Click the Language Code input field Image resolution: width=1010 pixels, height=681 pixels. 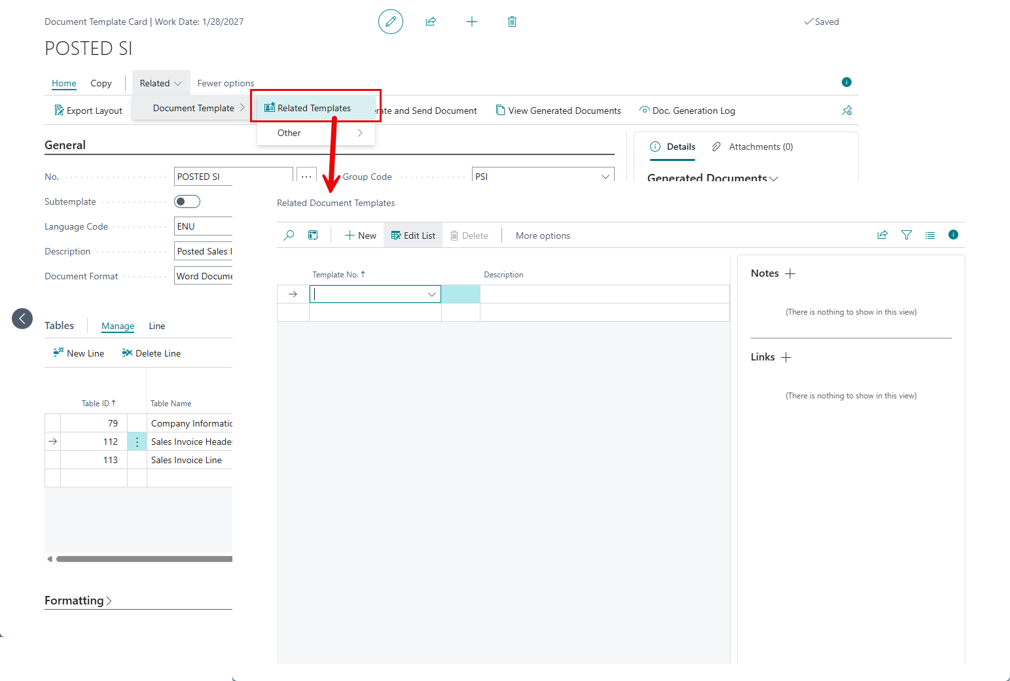[x=203, y=226]
